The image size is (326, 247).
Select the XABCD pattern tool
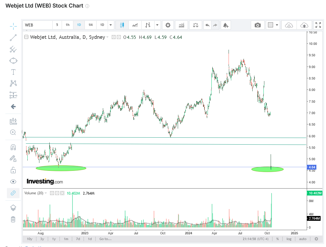coord(13,83)
